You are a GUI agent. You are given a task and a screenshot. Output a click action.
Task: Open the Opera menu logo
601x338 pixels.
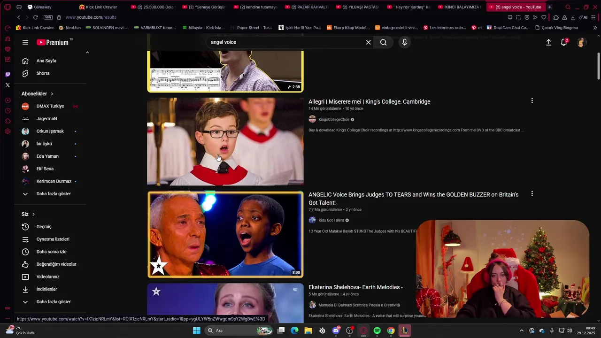(8, 7)
